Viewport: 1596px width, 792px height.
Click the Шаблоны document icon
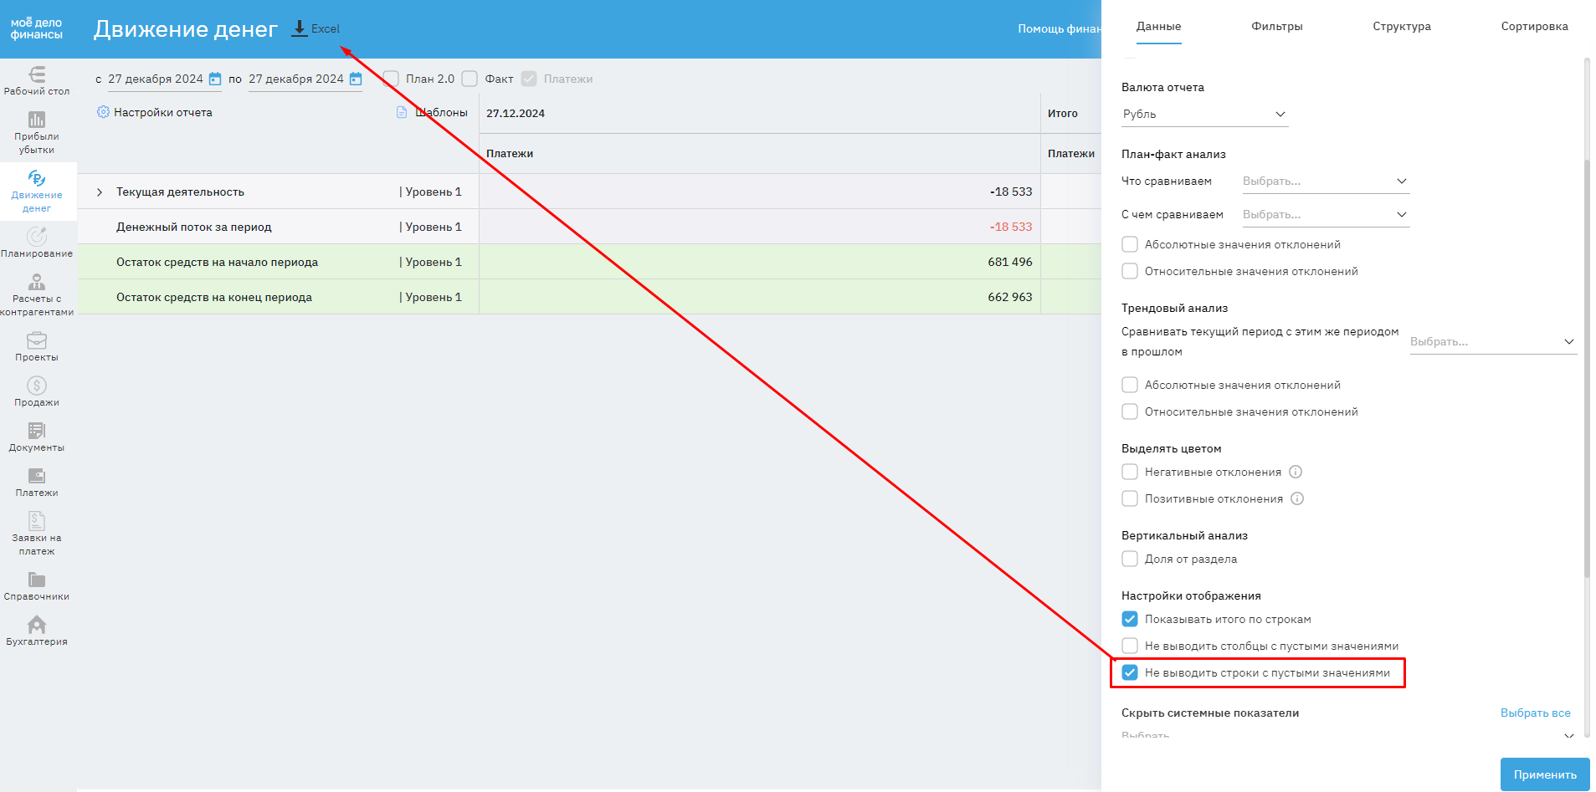402,112
